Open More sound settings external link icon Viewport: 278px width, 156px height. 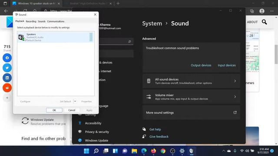(235, 113)
